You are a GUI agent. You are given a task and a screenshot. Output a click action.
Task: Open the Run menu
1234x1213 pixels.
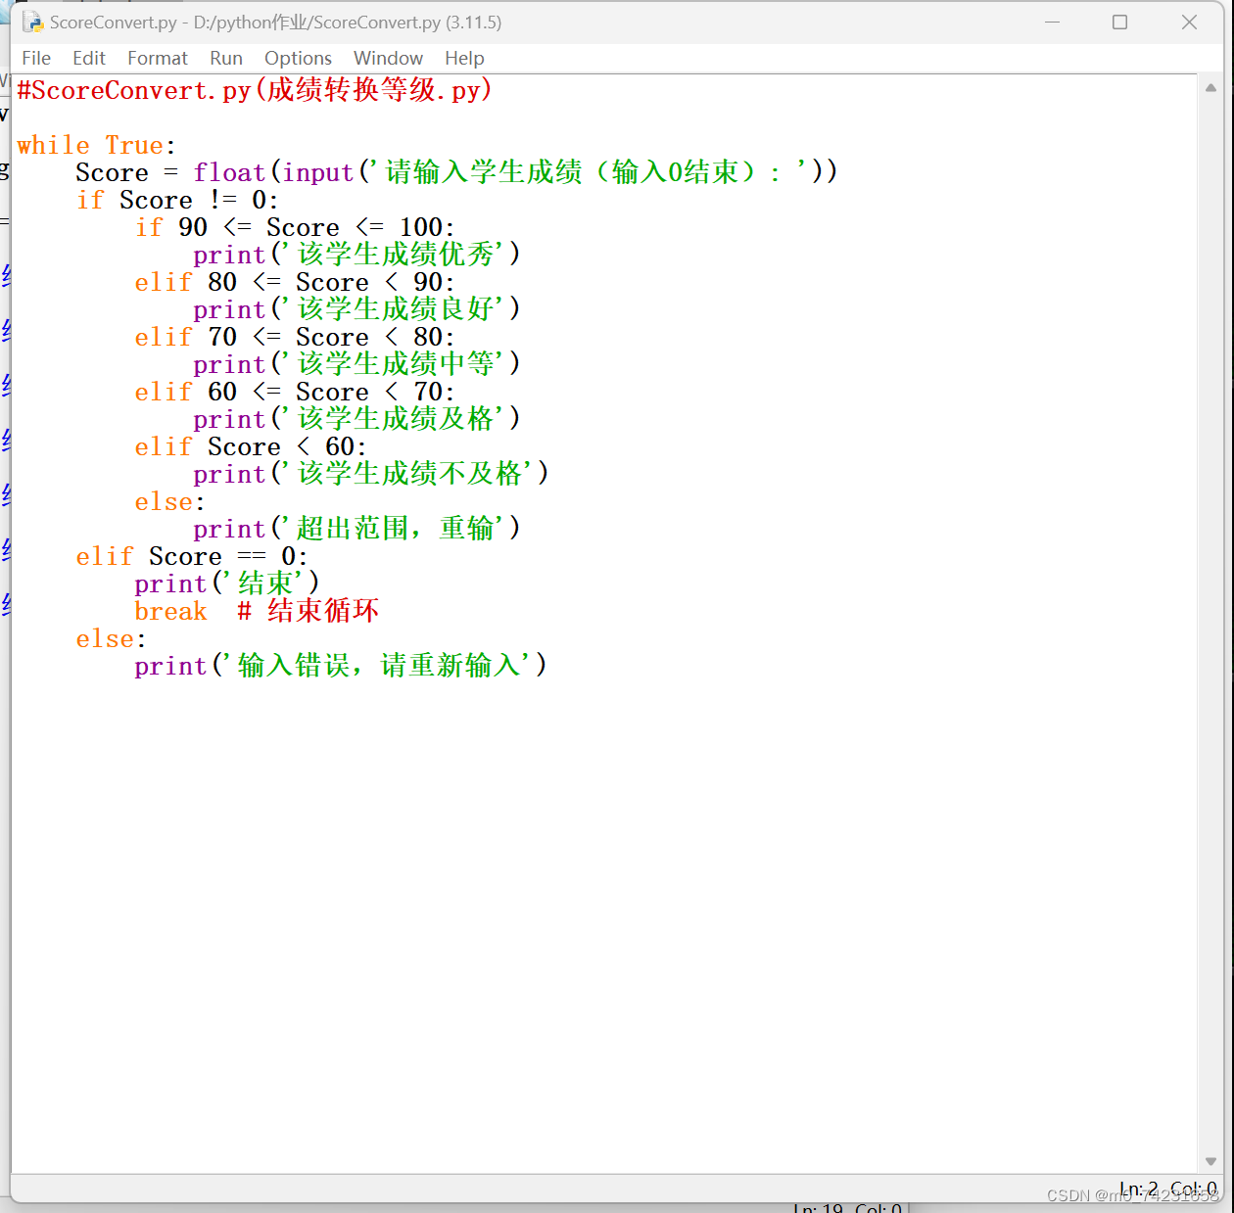point(226,58)
